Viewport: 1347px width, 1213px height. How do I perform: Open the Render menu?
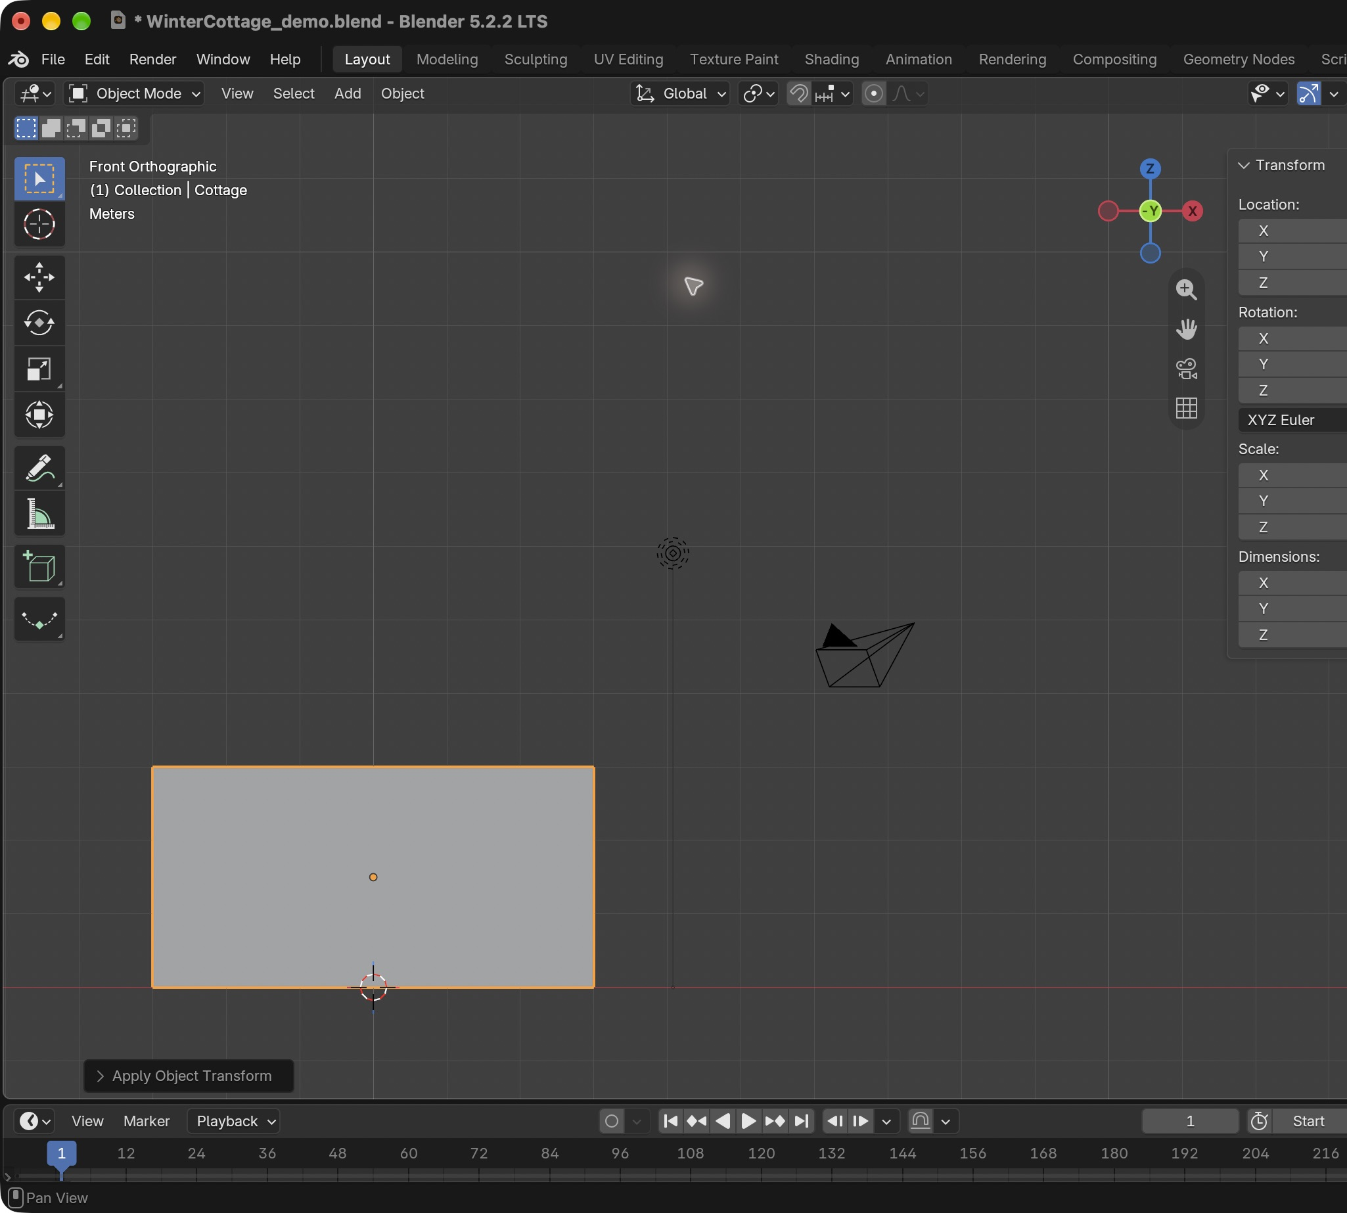(152, 59)
